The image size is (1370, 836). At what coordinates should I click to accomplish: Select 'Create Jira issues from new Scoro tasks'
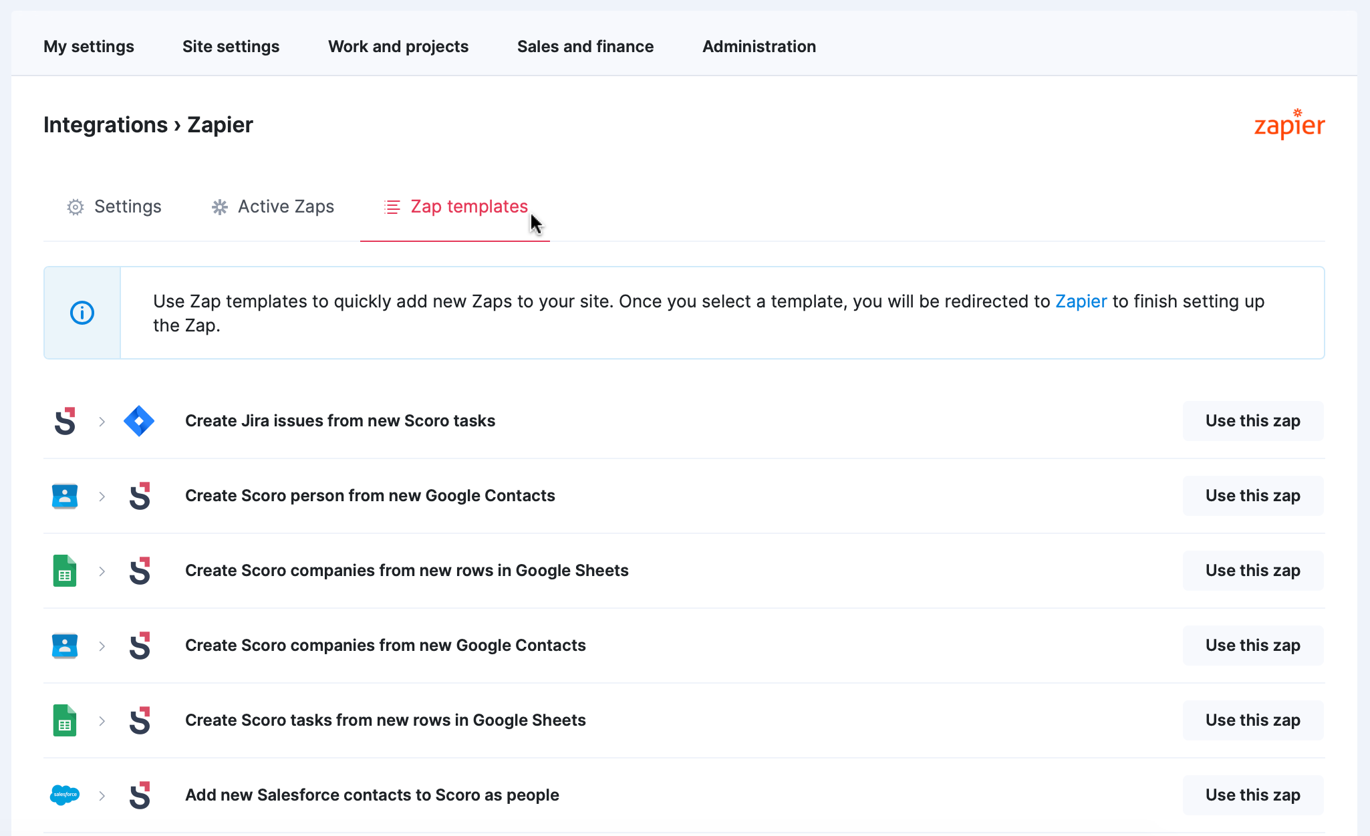[340, 421]
